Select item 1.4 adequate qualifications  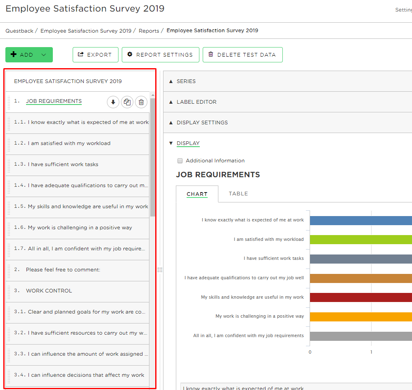[78, 186]
